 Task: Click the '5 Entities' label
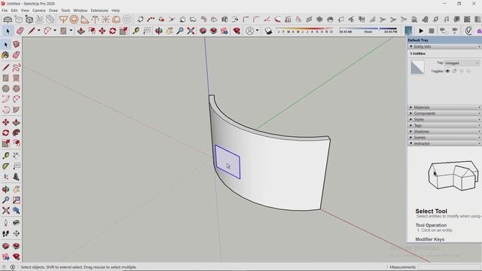point(417,53)
